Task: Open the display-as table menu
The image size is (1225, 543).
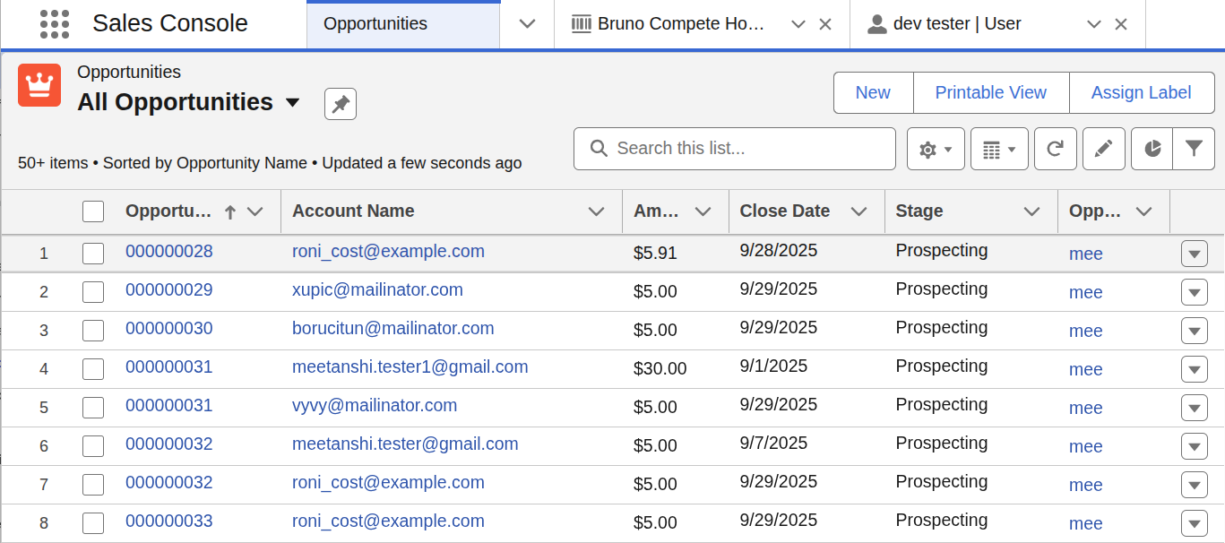Action: point(999,149)
